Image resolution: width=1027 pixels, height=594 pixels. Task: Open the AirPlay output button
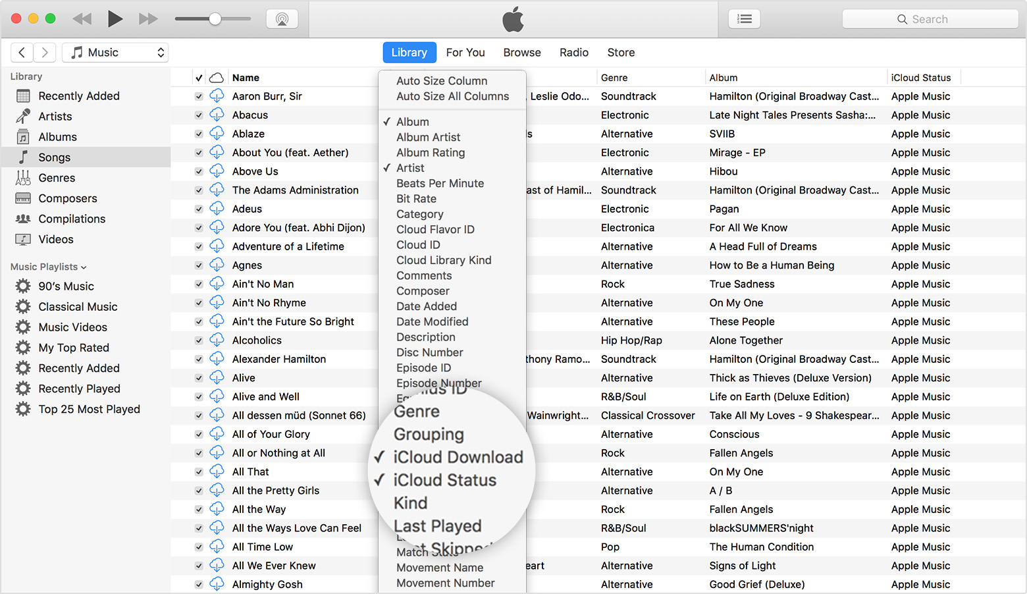tap(282, 19)
